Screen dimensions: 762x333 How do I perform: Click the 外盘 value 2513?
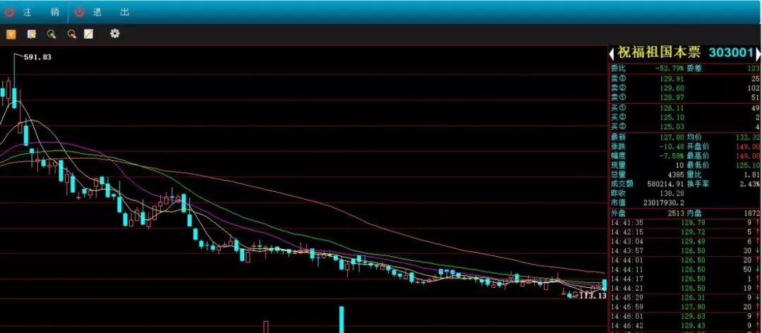(x=675, y=213)
